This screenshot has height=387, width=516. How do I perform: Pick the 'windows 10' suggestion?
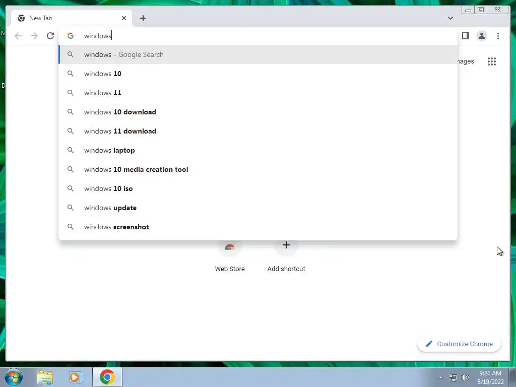pyautogui.click(x=259, y=74)
